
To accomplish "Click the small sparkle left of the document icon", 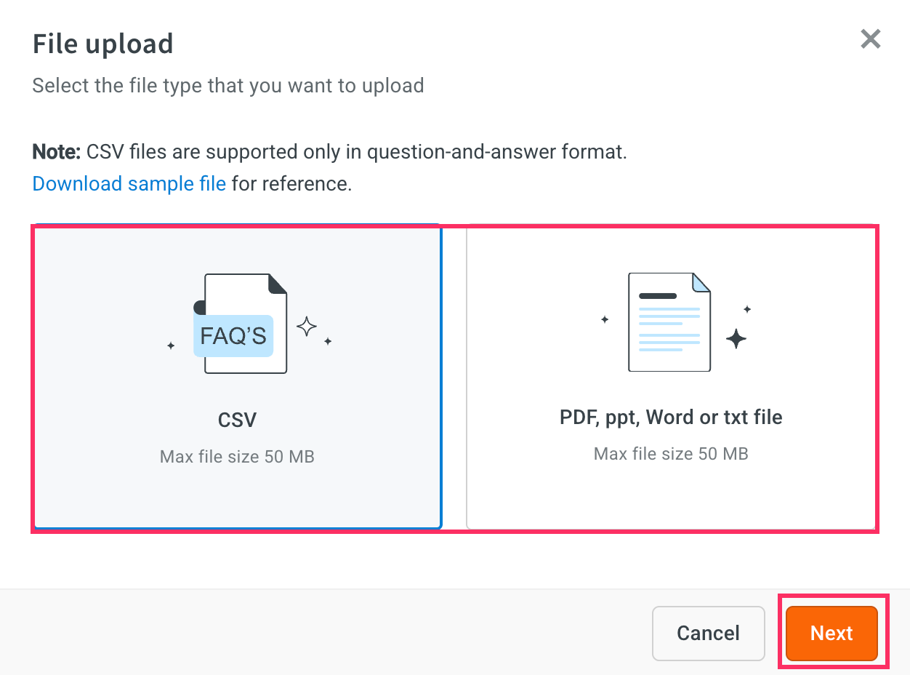I will coord(604,319).
